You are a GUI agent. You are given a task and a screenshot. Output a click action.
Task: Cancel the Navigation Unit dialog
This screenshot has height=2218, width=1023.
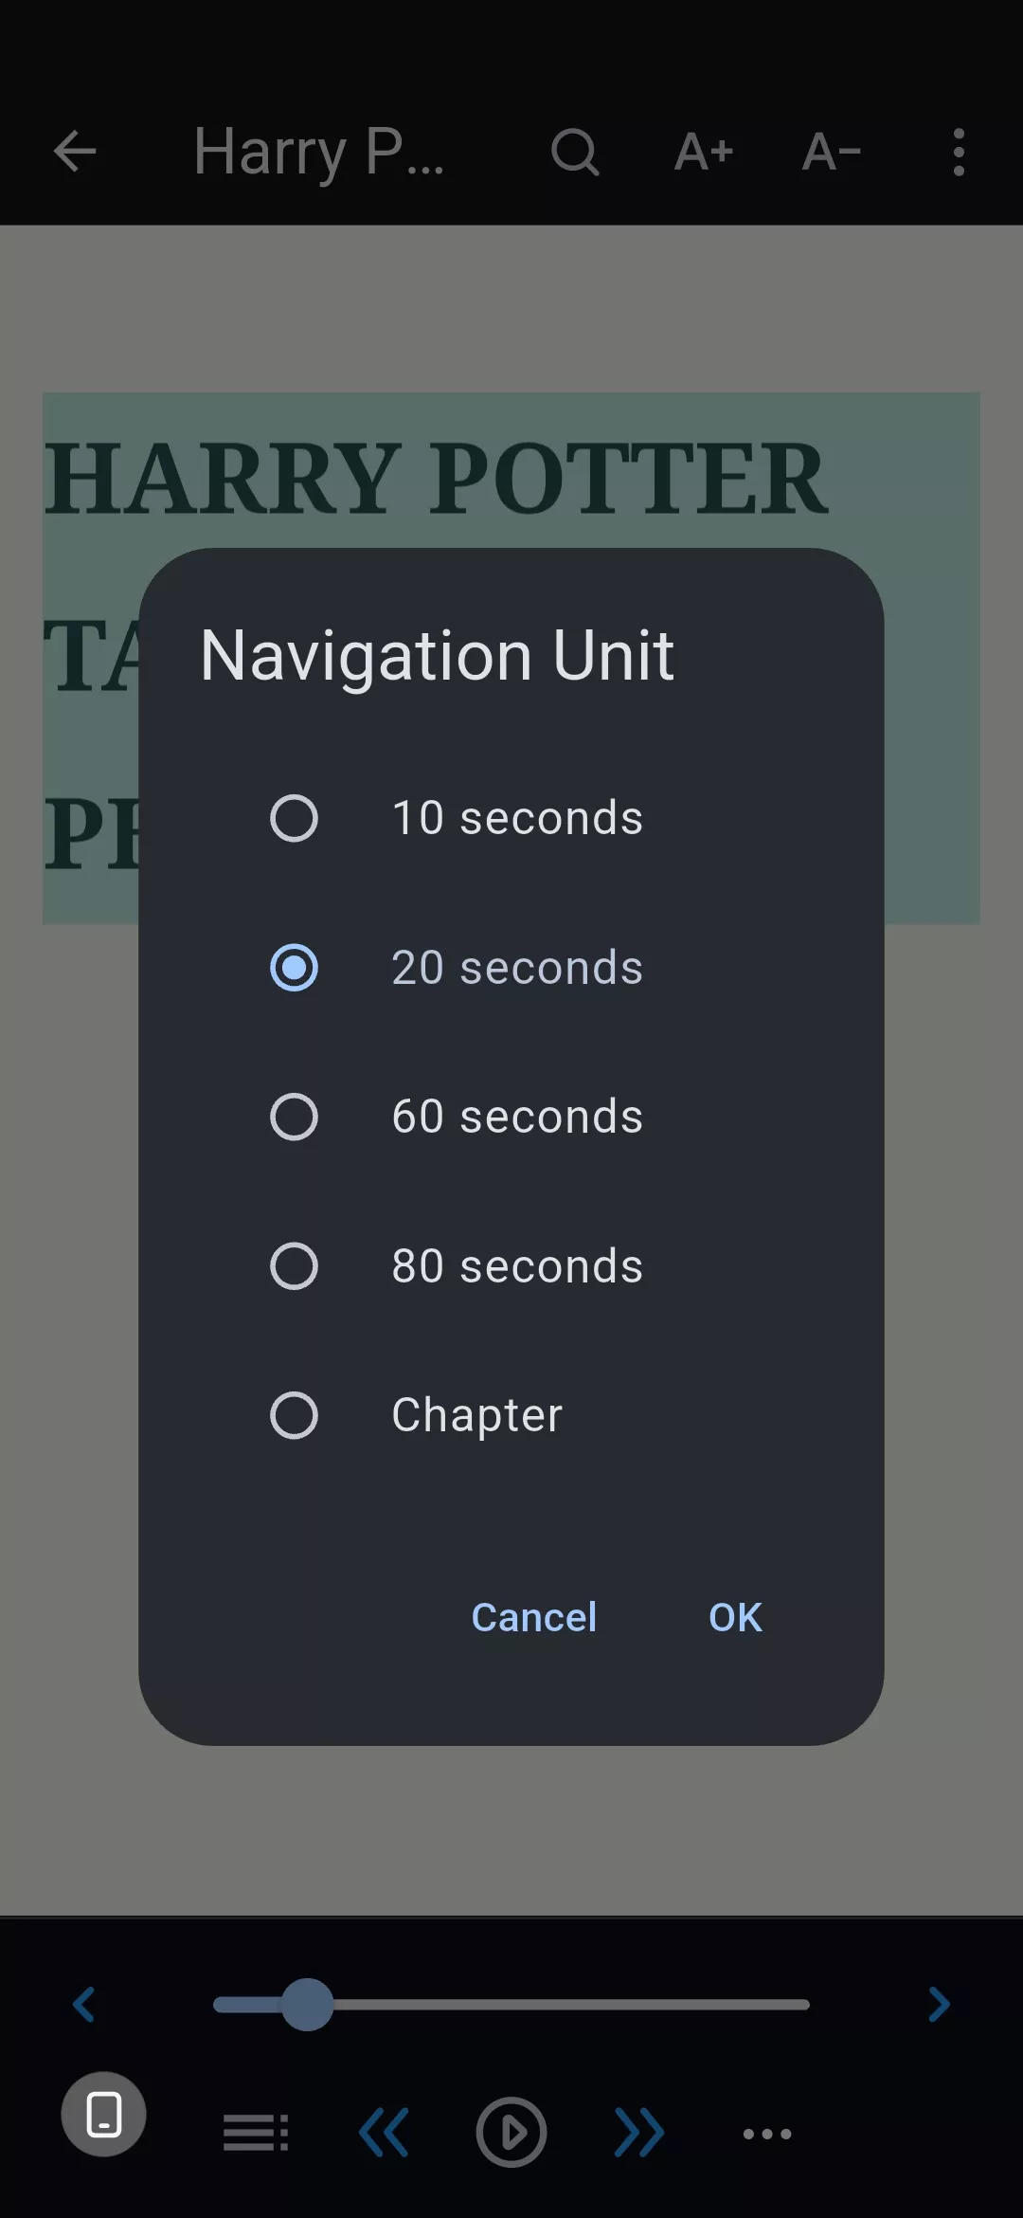(534, 1617)
